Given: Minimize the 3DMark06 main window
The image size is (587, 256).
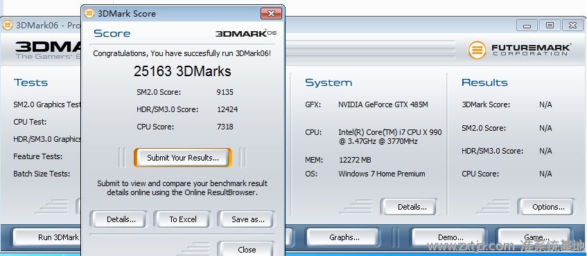Looking at the screenshot, I should [x=527, y=26].
